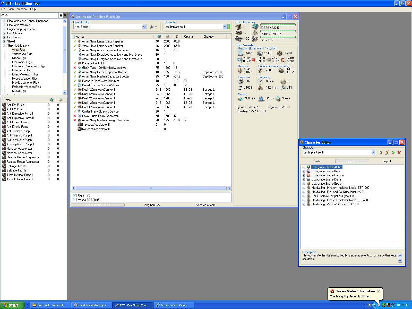Open the Character Editor character dropdown
Screen dimensions: 412x309
click(x=373, y=152)
